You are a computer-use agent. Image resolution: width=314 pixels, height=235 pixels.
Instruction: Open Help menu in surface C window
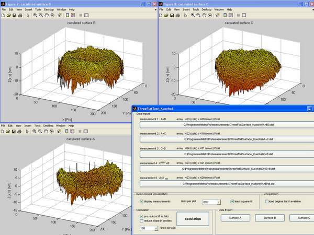(229, 9)
